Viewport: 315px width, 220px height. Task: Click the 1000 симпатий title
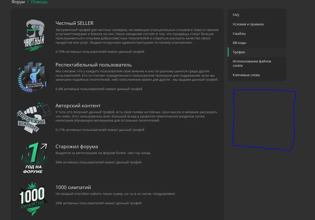[x=73, y=187]
